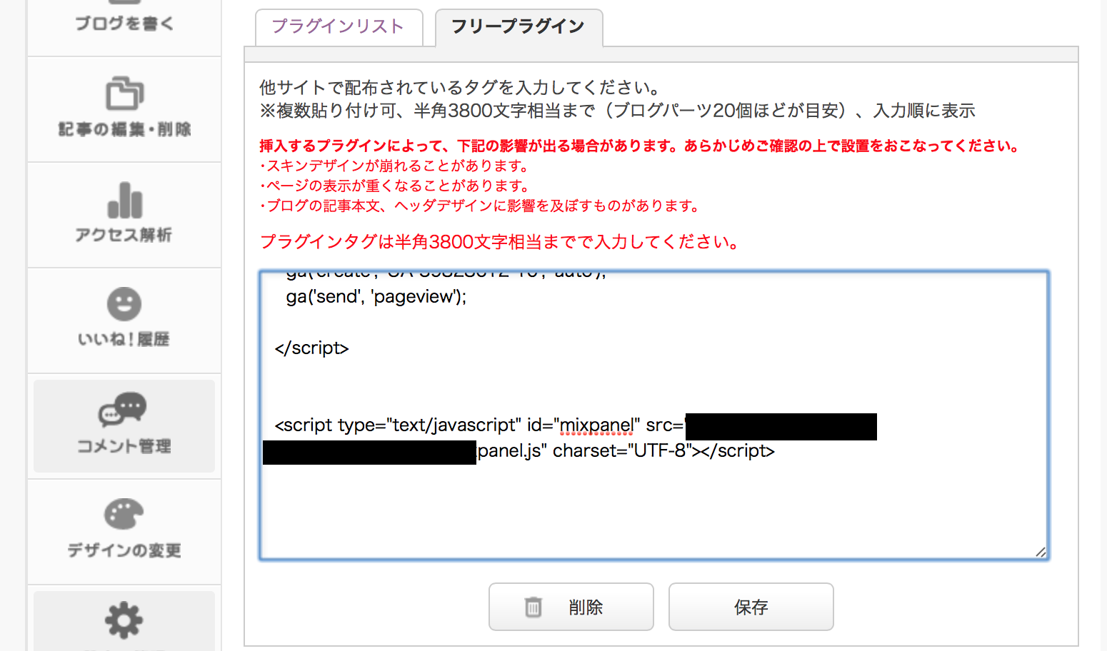
Task: Click the </script> closing tag line
Action: [x=311, y=348]
